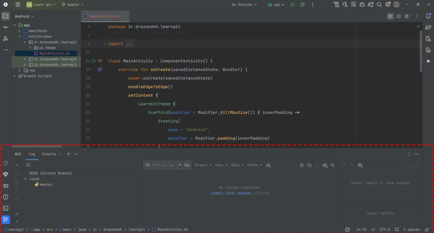Open the Android project view dropdown
This screenshot has width=434, height=233.
point(24,17)
